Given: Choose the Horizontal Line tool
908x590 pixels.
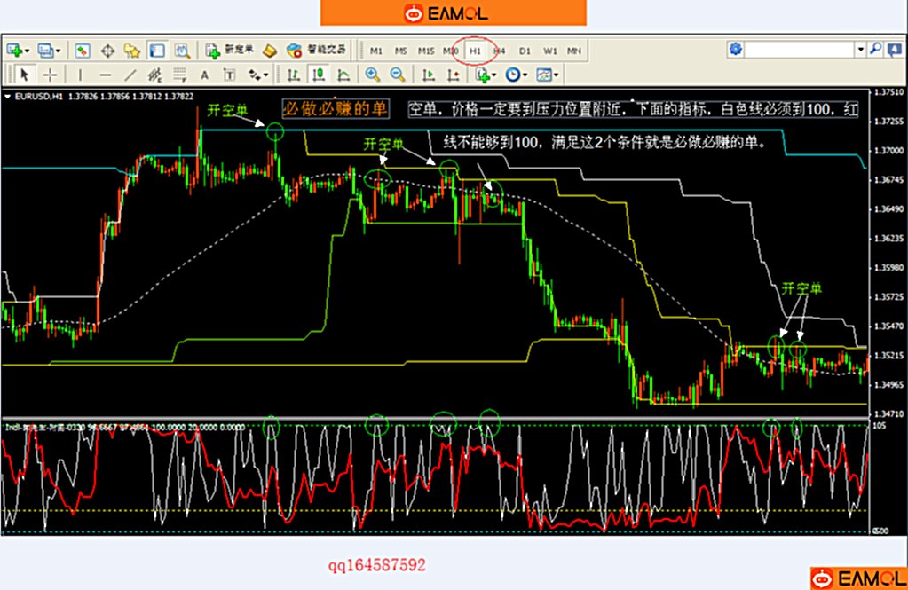Looking at the screenshot, I should pos(106,75).
